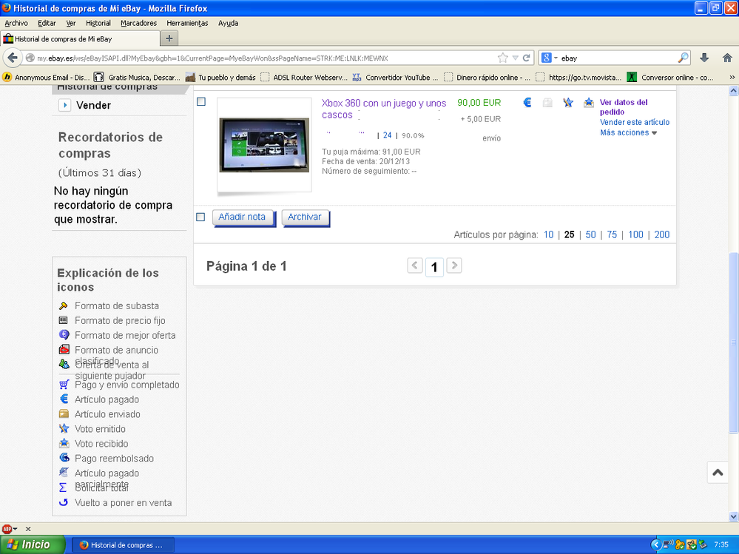Open the Ayuda menu
This screenshot has width=739, height=554.
(x=228, y=23)
